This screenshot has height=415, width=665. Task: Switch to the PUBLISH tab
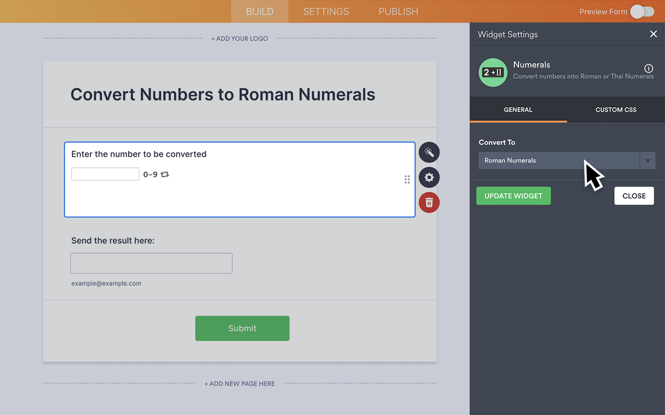pyautogui.click(x=398, y=11)
